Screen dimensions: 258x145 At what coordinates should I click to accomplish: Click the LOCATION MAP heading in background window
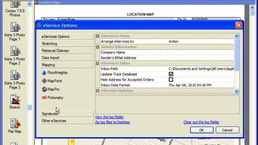click(141, 14)
